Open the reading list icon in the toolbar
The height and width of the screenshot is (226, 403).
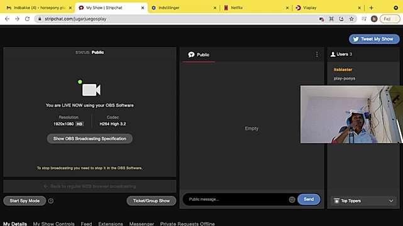tap(363, 19)
